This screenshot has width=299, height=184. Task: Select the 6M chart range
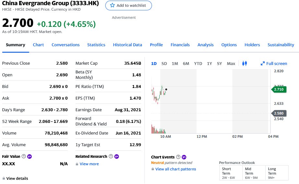(186, 64)
